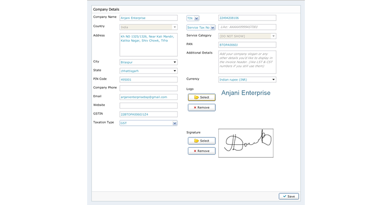This screenshot has width=392, height=205.
Task: Click the Company Name field
Action: (x=148, y=18)
